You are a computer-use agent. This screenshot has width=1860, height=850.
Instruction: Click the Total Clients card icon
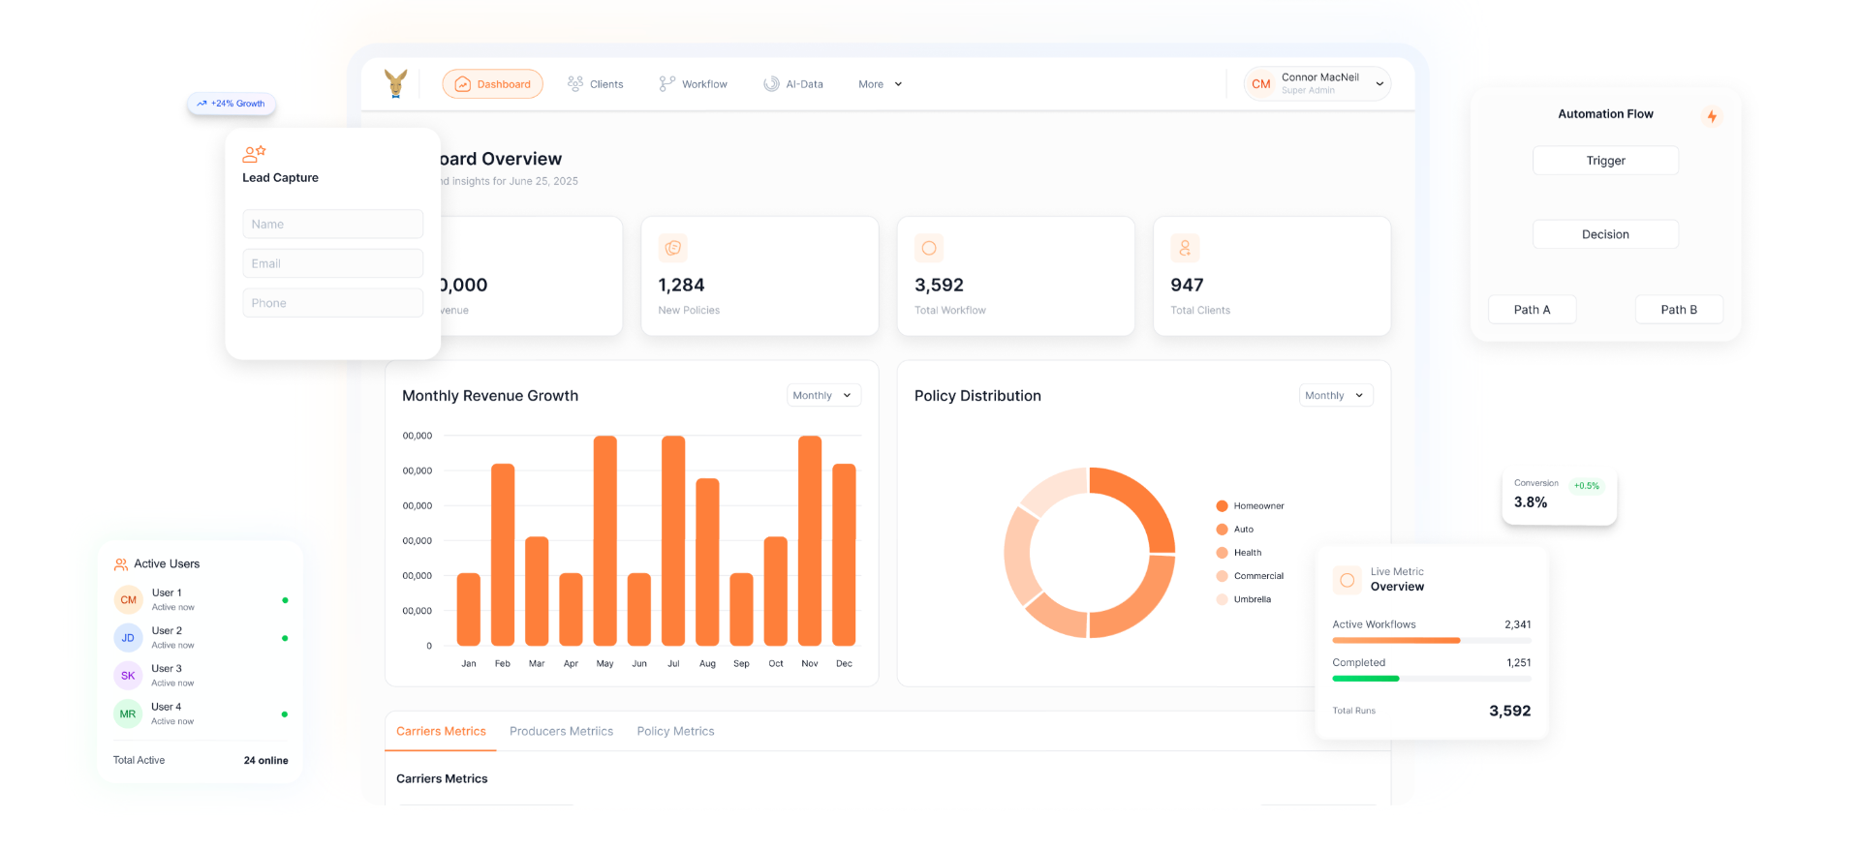click(1185, 248)
